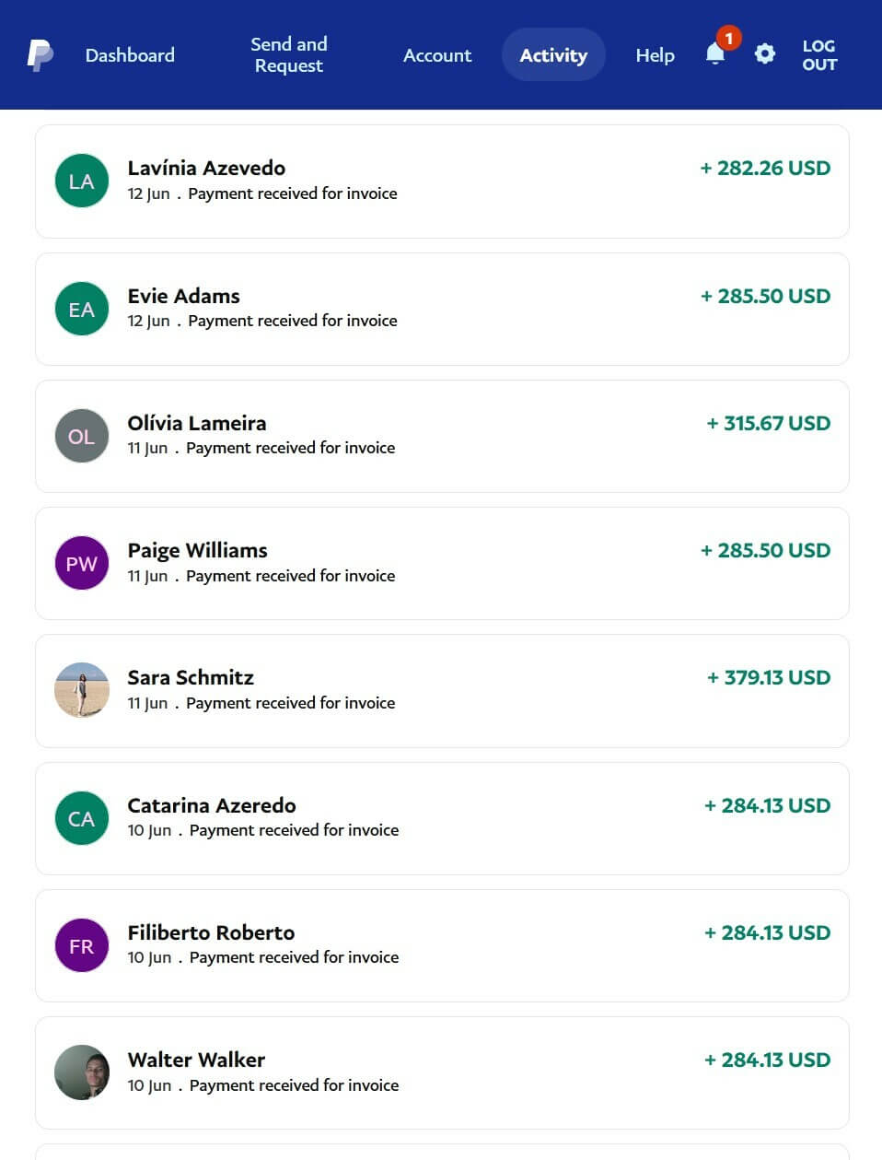Go to the Dashboard tab
882x1160 pixels.
[x=130, y=55]
